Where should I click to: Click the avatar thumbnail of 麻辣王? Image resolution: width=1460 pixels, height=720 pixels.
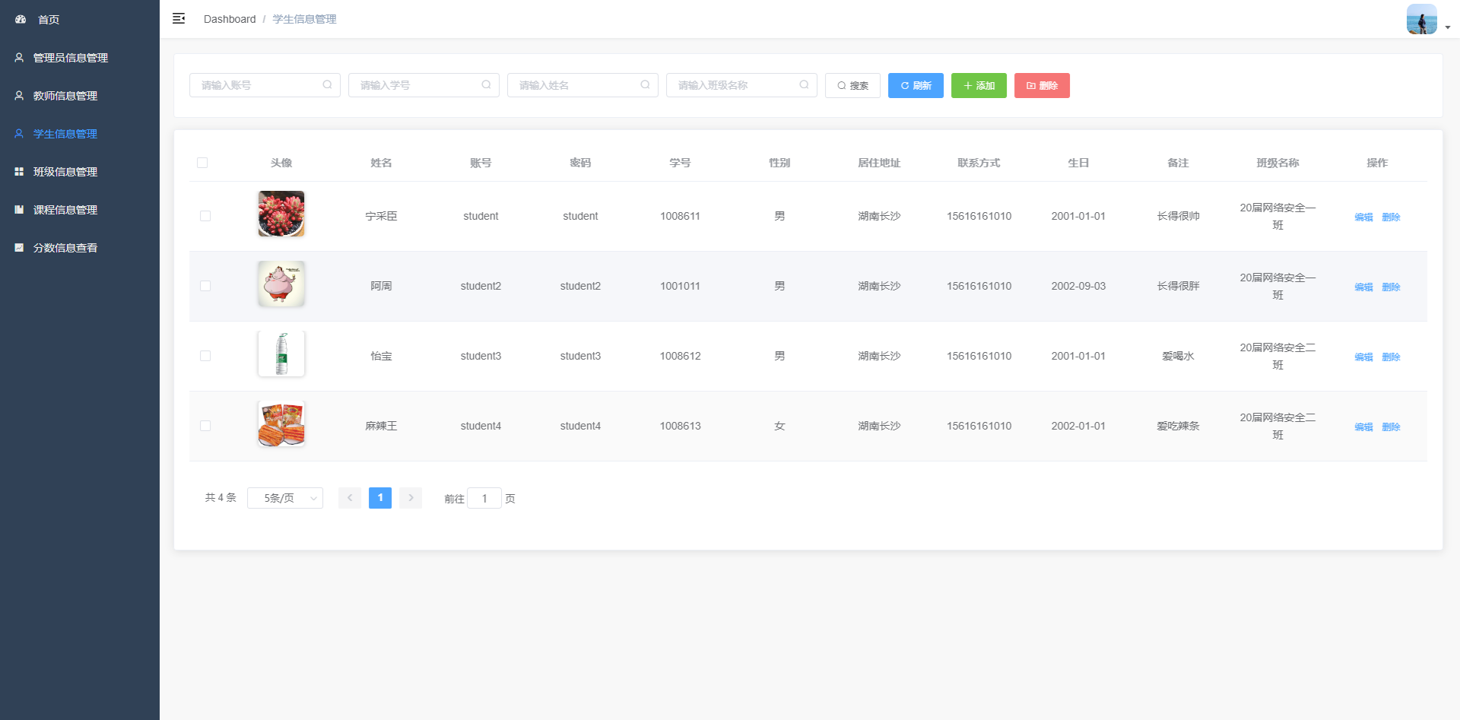point(281,423)
